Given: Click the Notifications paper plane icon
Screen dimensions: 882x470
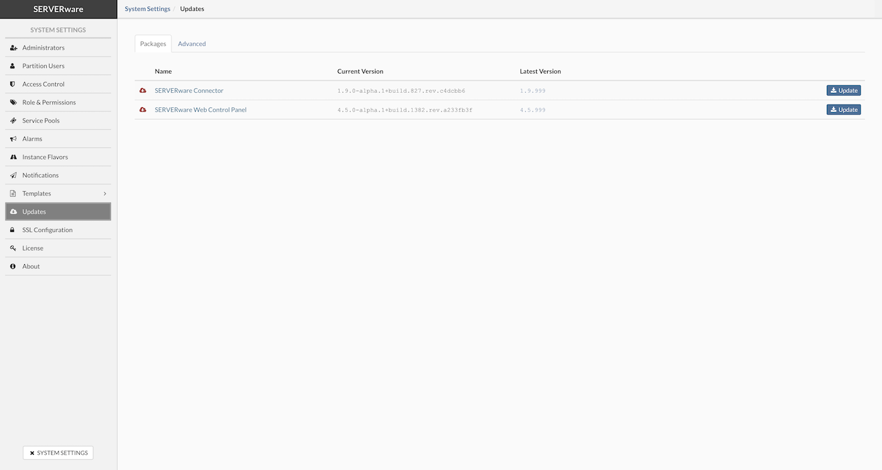Looking at the screenshot, I should 13,175.
